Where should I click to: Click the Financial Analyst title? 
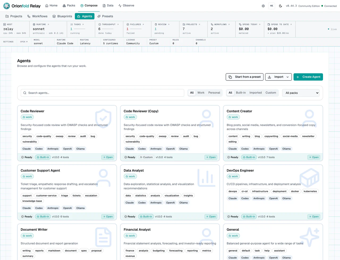coord(137,230)
